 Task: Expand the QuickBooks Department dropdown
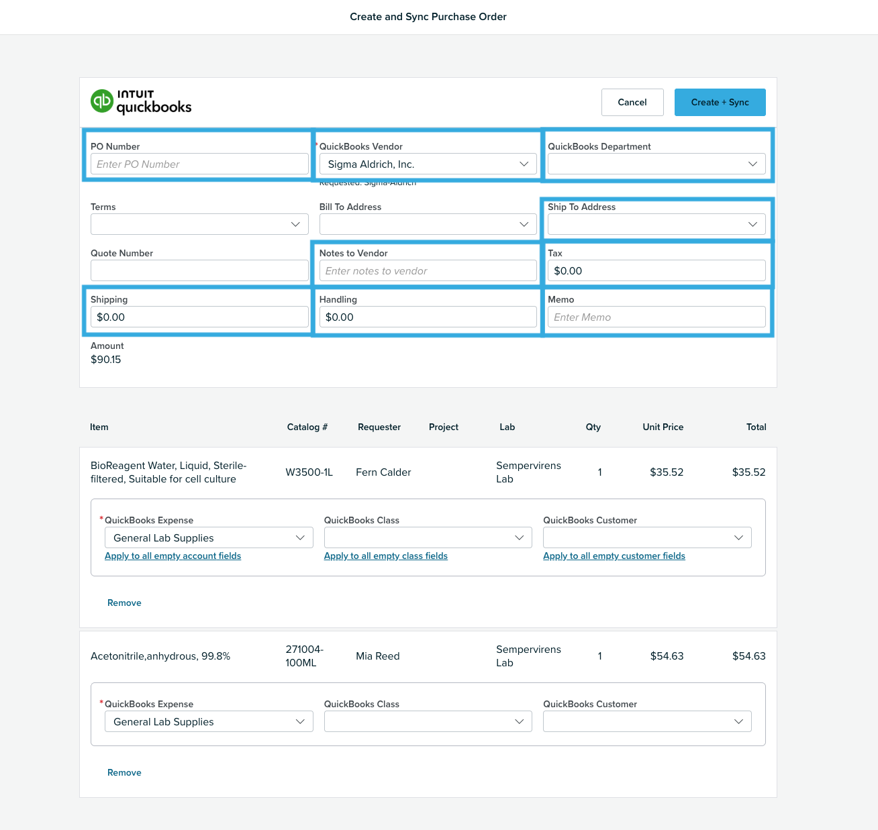pyautogui.click(x=656, y=164)
